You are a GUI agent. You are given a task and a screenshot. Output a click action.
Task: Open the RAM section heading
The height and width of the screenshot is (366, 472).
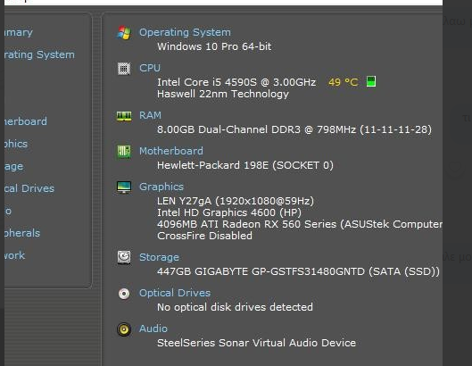pyautogui.click(x=150, y=115)
